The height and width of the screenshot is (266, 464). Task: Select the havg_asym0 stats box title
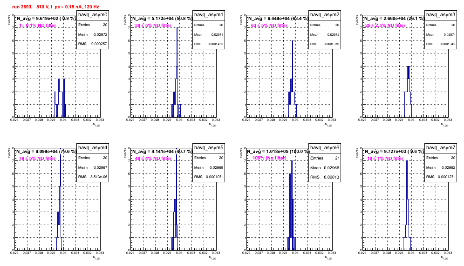93,14
